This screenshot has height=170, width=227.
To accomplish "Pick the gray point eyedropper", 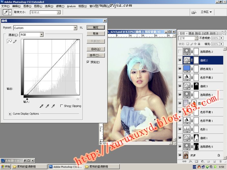I will pyautogui.click(x=47, y=106).
